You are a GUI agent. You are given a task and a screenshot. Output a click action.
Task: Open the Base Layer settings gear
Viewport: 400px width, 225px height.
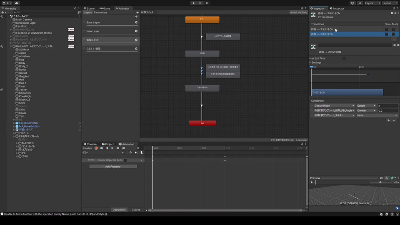click(136, 22)
